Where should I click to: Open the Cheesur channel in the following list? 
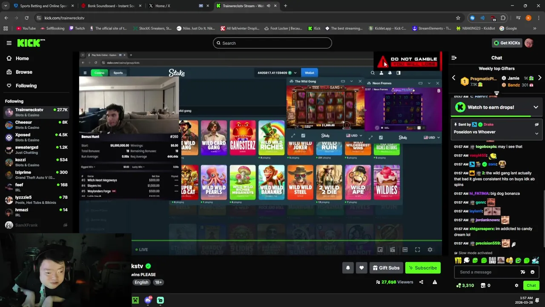pyautogui.click(x=36, y=125)
